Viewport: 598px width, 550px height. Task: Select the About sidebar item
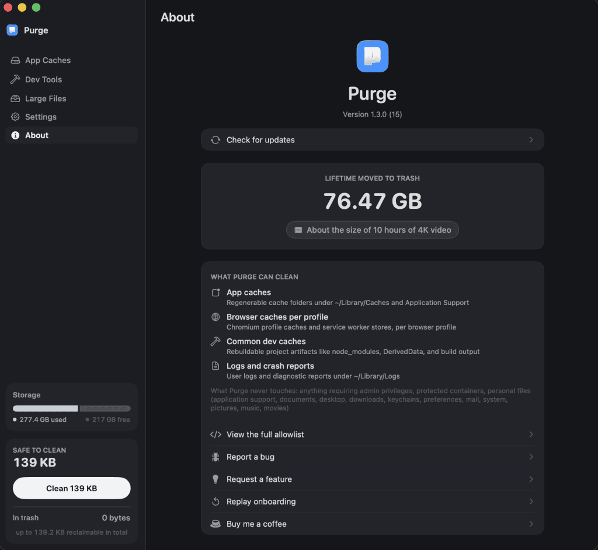tap(72, 135)
